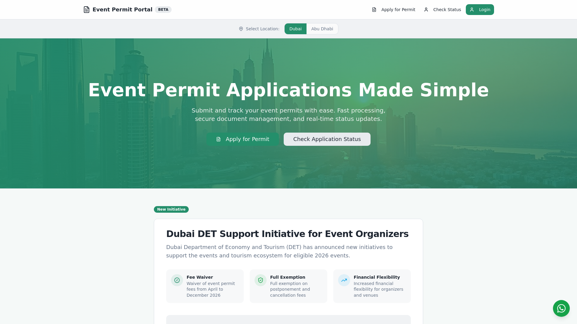Click the Event Permit Applications Made Simple headline

tap(288, 90)
